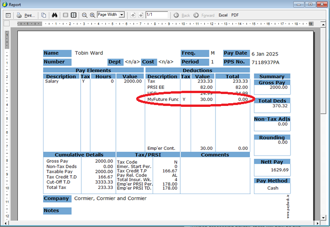The width and height of the screenshot is (330, 227).
Task: Click the Forward navigation button
Action: pos(204,15)
